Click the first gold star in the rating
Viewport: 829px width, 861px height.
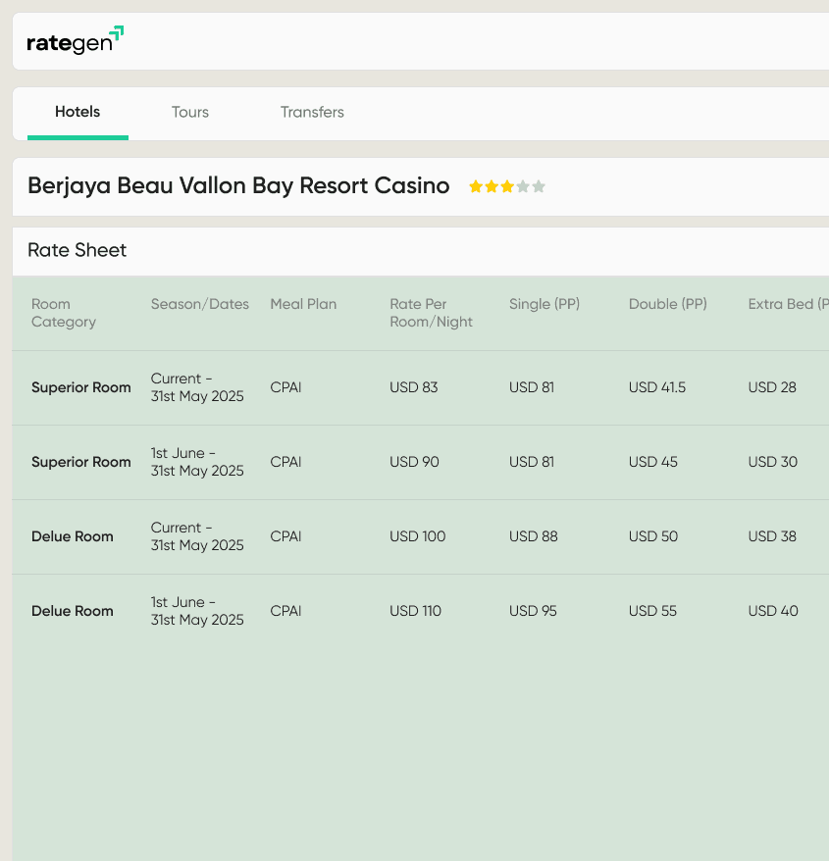(x=477, y=185)
